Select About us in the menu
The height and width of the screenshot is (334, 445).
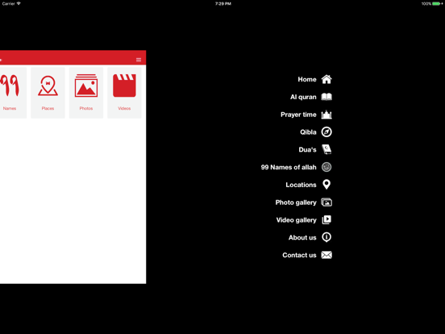302,238
